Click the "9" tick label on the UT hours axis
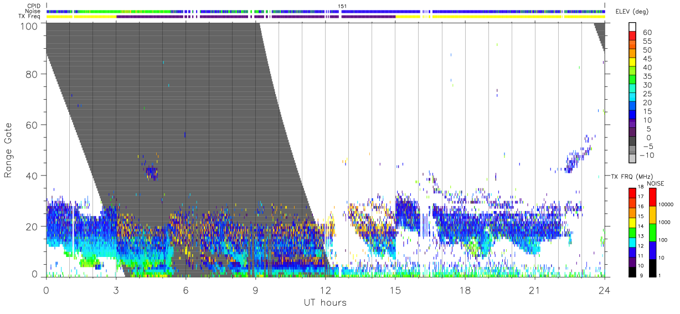 (255, 290)
